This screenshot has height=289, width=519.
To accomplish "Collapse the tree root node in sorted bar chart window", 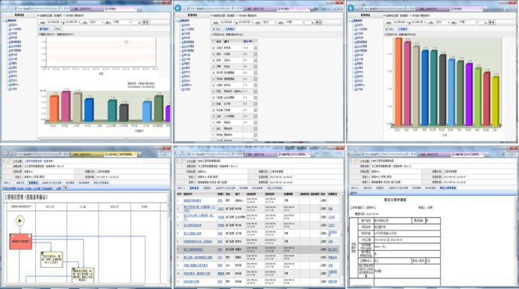I will tap(350, 21).
